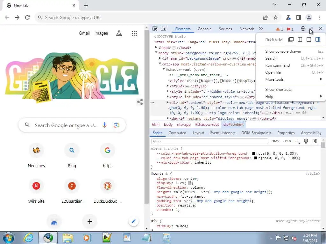The image size is (326, 244).
Task: Switch to the Network tab
Action: click(247, 29)
